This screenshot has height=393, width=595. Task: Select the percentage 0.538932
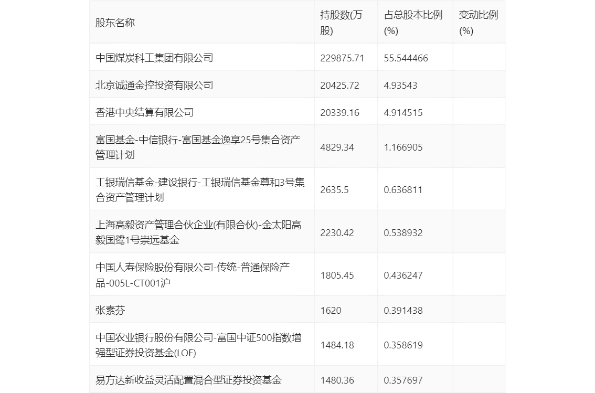403,232
